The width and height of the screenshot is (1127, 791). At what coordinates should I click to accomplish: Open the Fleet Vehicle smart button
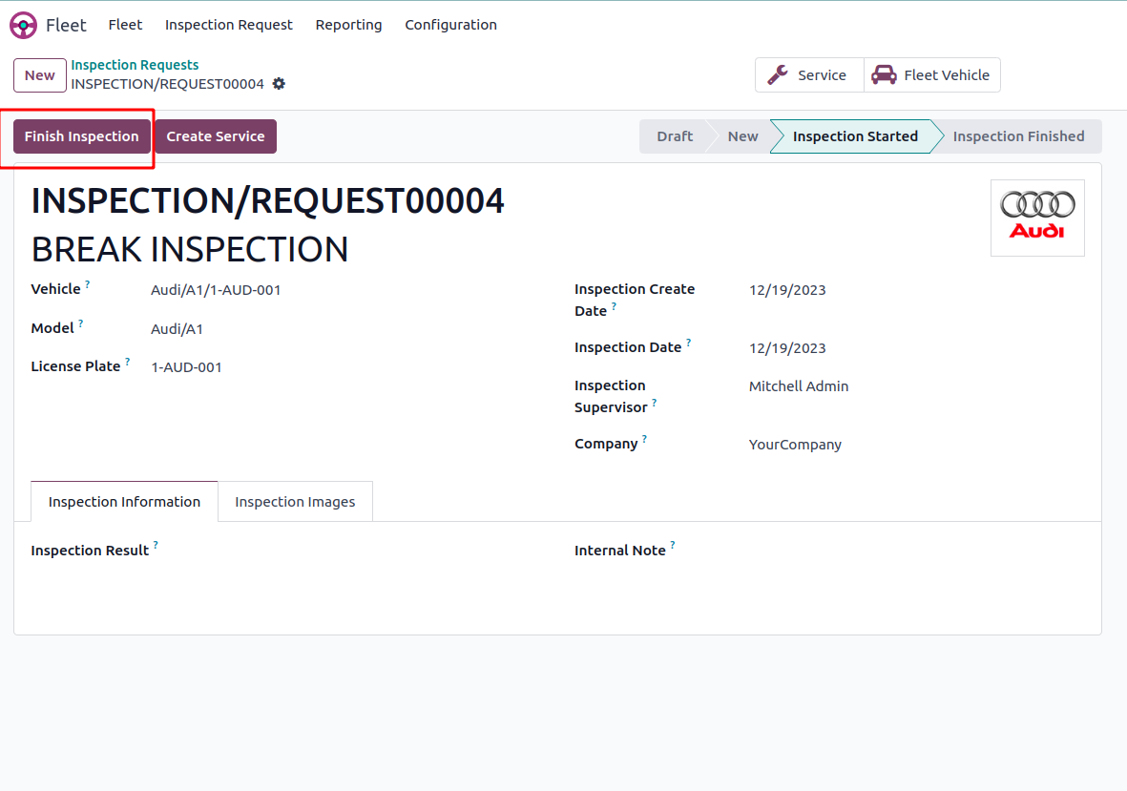931,74
